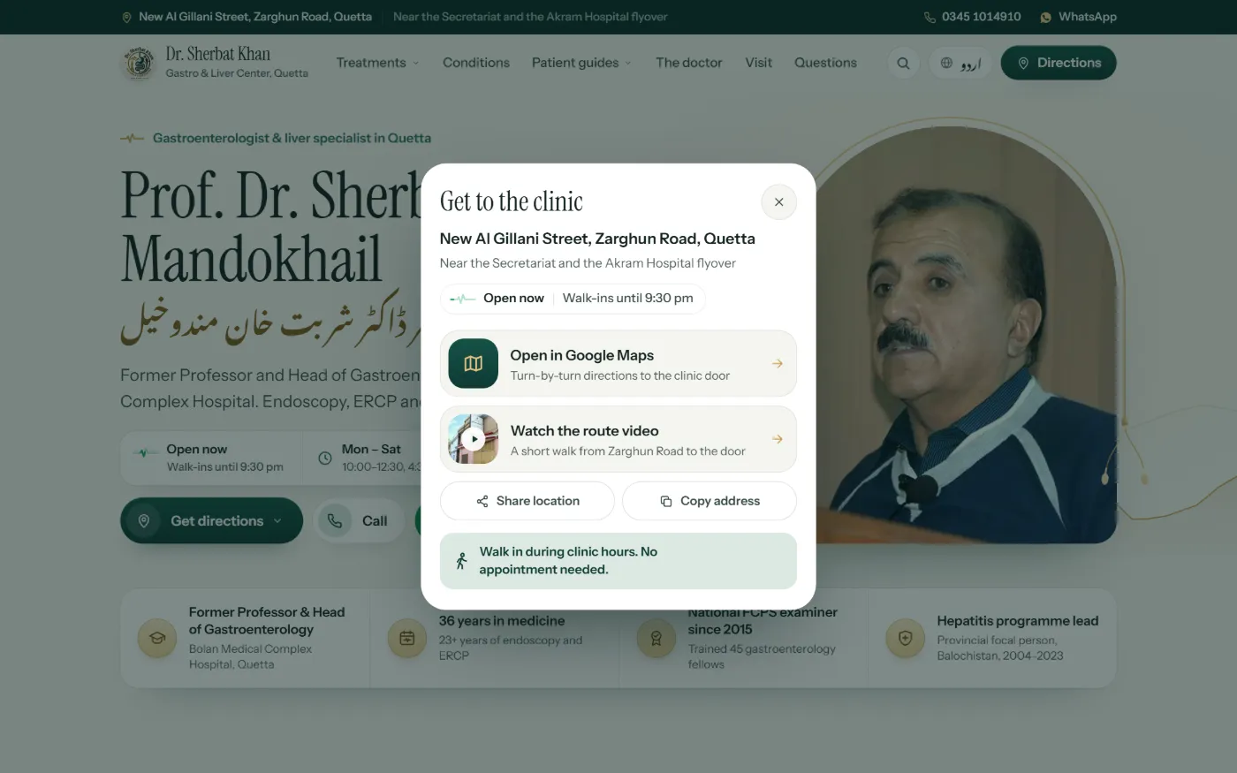Click the pulse icon beside Gastroenterologist tagline
The image size is (1237, 773).
(x=132, y=138)
